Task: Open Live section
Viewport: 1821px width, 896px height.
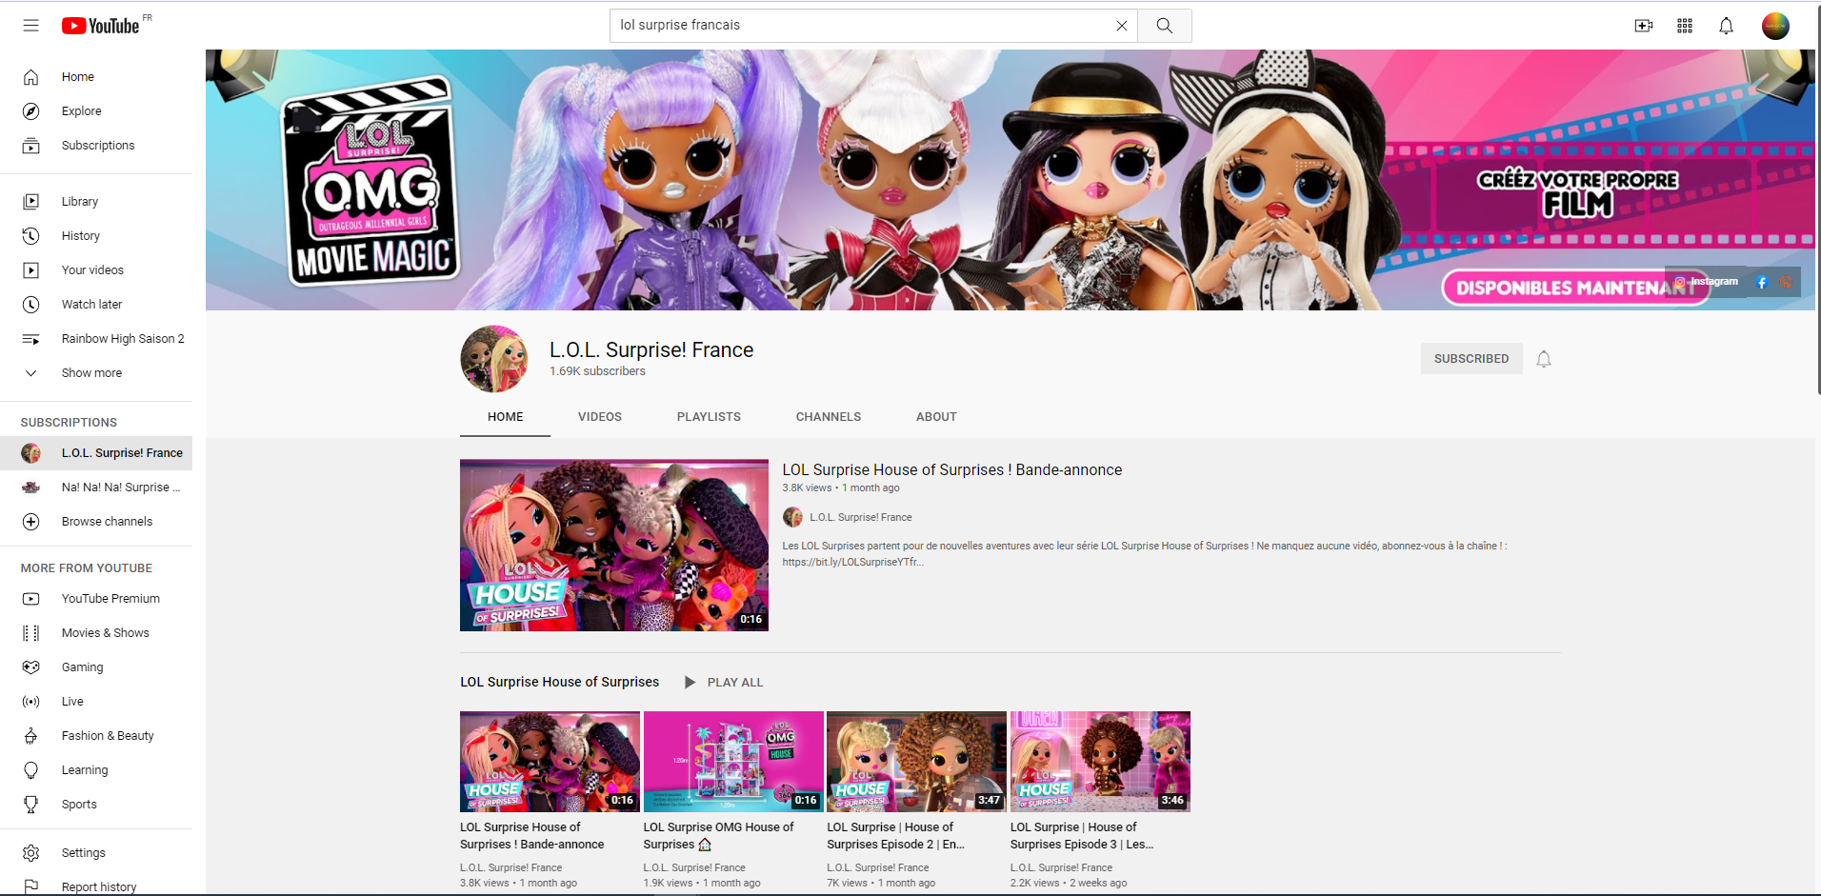Action: (96, 702)
